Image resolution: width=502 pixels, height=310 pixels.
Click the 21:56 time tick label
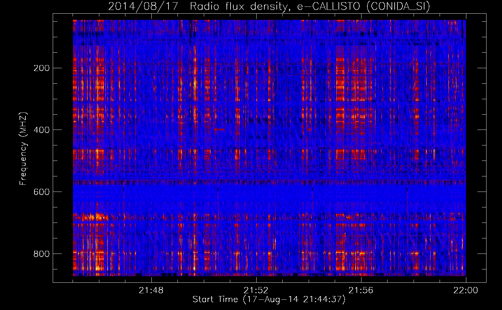[x=361, y=290]
